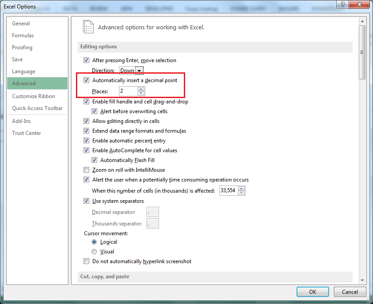The image size is (373, 304).
Task: Select the Advanced category
Action: click(x=37, y=83)
